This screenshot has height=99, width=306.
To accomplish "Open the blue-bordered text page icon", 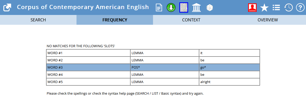I will 184,7.
